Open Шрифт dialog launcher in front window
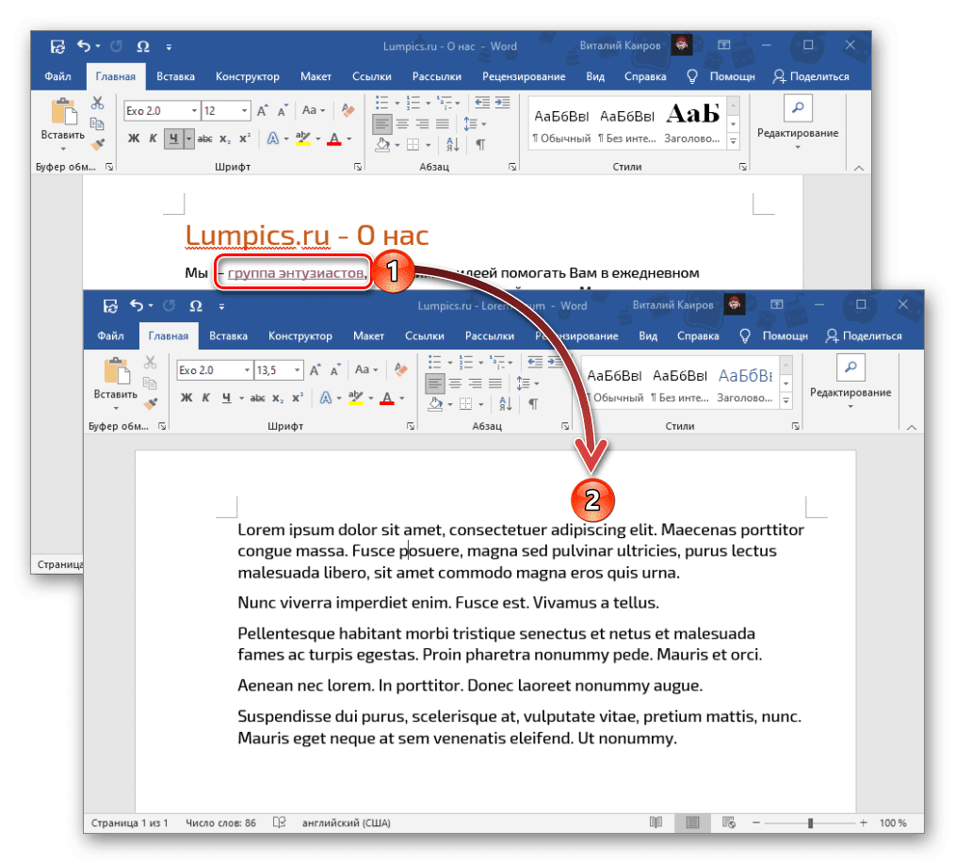This screenshot has height=864, width=955. click(411, 427)
